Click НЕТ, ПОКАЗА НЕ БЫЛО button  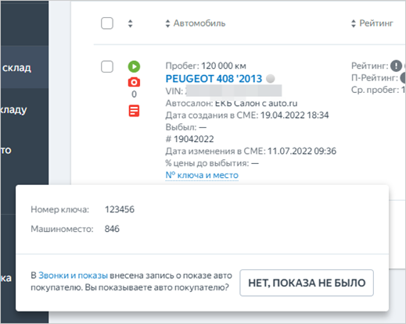[307, 283]
